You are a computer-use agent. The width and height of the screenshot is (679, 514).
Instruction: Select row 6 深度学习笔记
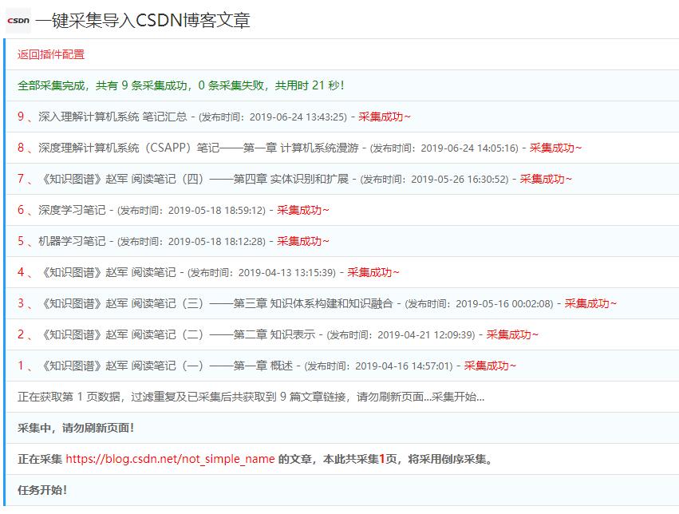coord(342,210)
